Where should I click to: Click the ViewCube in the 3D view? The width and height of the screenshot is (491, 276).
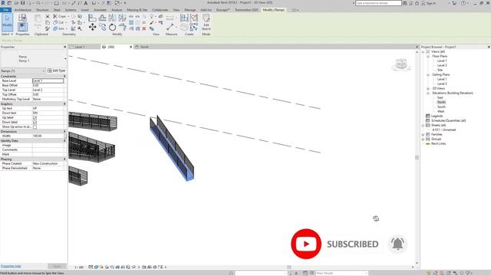[x=401, y=64]
